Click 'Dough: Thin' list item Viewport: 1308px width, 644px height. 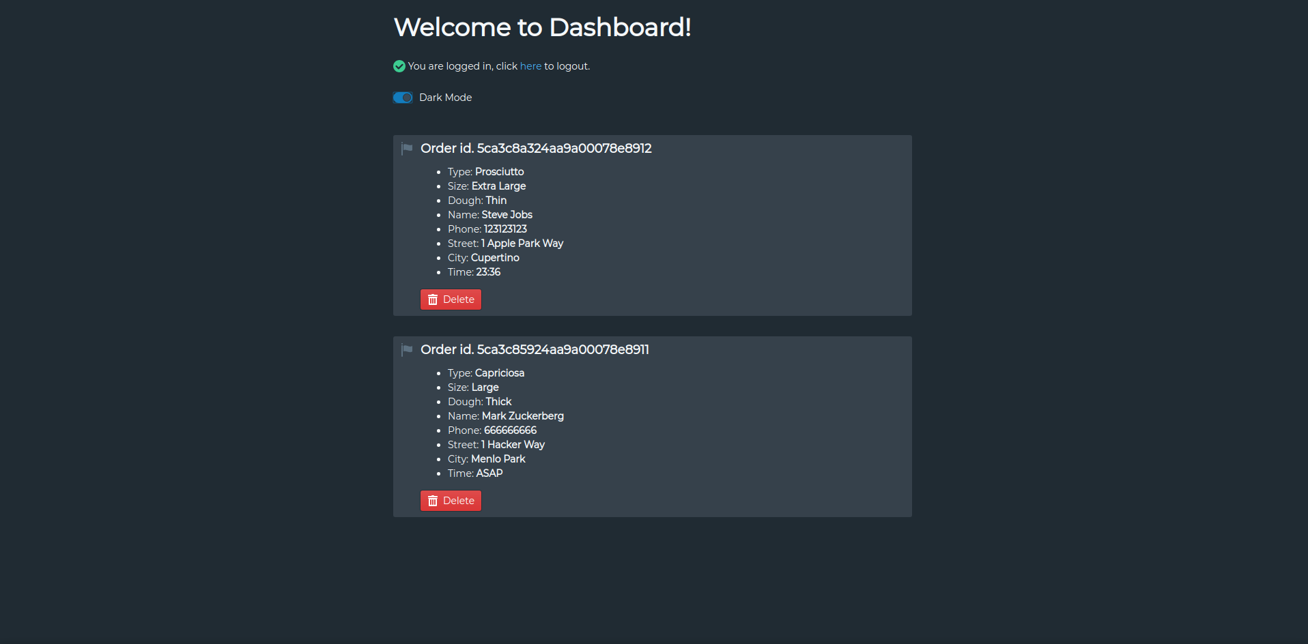477,201
